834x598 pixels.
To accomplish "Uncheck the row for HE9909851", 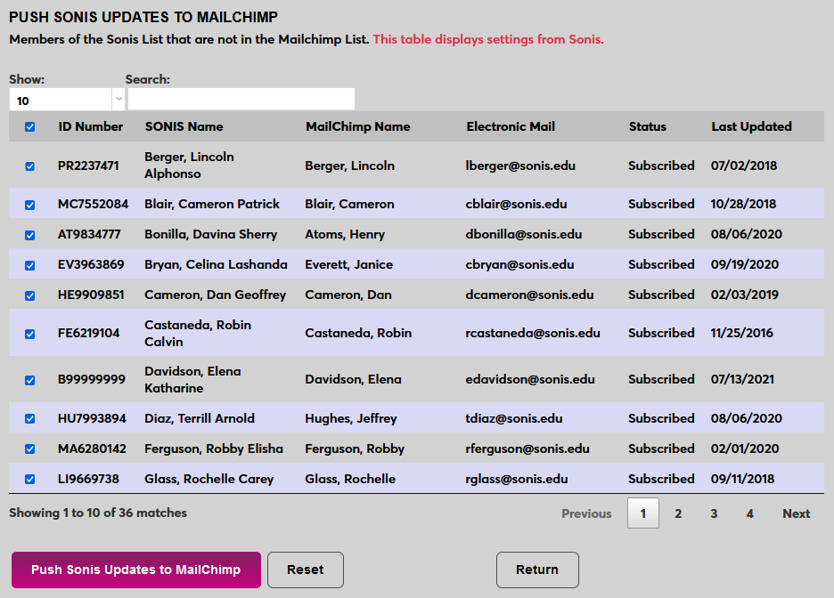I will tap(29, 295).
